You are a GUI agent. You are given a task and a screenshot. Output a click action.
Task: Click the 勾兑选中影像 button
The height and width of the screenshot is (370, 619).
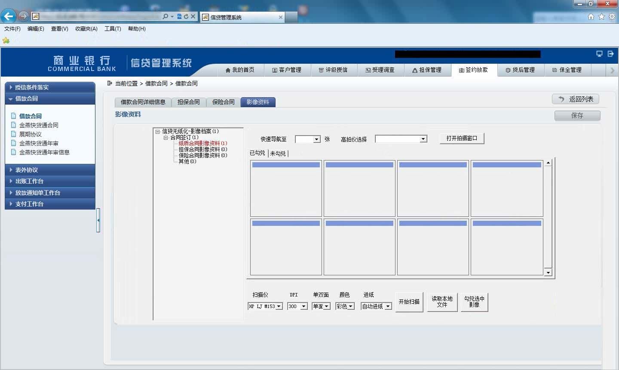pos(474,302)
